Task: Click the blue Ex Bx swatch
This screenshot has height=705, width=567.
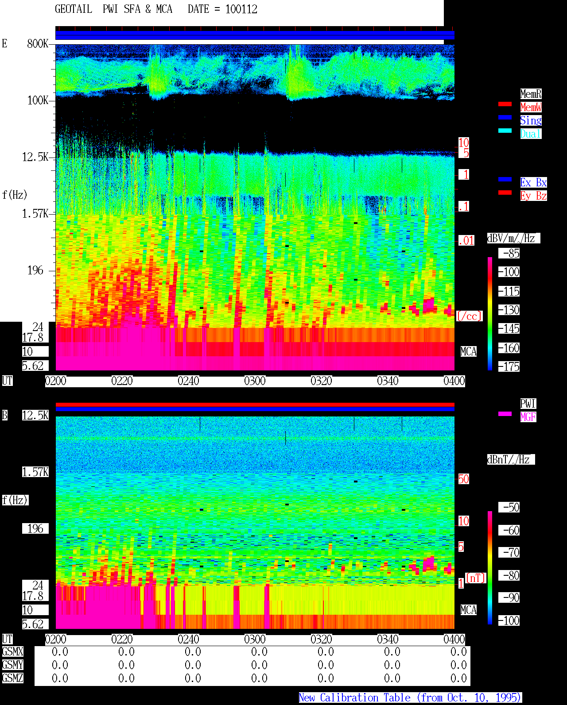Action: (505, 179)
